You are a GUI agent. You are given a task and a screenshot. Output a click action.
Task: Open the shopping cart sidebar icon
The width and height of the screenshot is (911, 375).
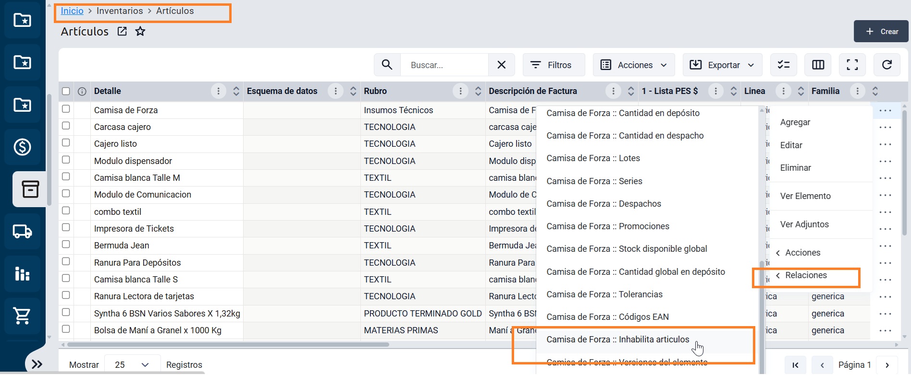click(x=22, y=316)
